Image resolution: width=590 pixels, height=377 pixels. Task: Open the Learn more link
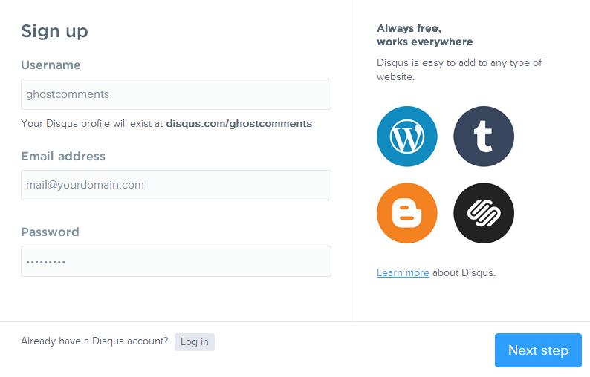[x=403, y=272]
